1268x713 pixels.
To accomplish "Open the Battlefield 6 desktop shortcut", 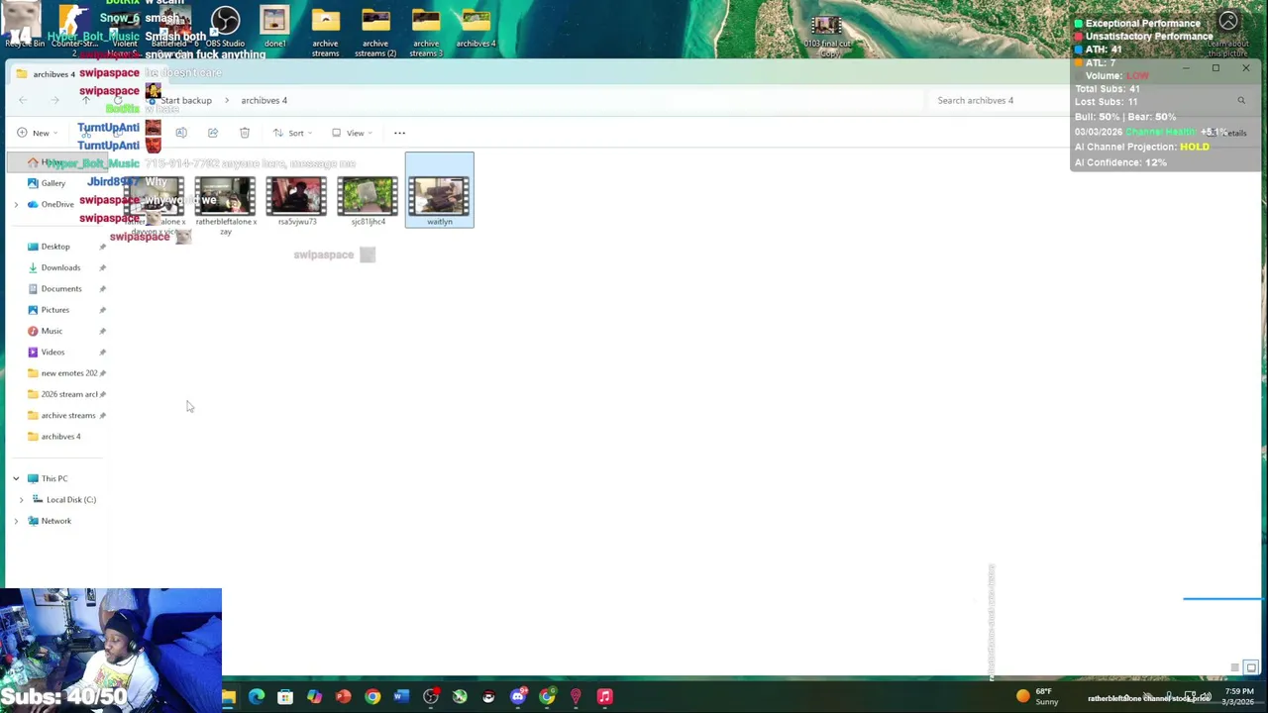I will (175, 30).
